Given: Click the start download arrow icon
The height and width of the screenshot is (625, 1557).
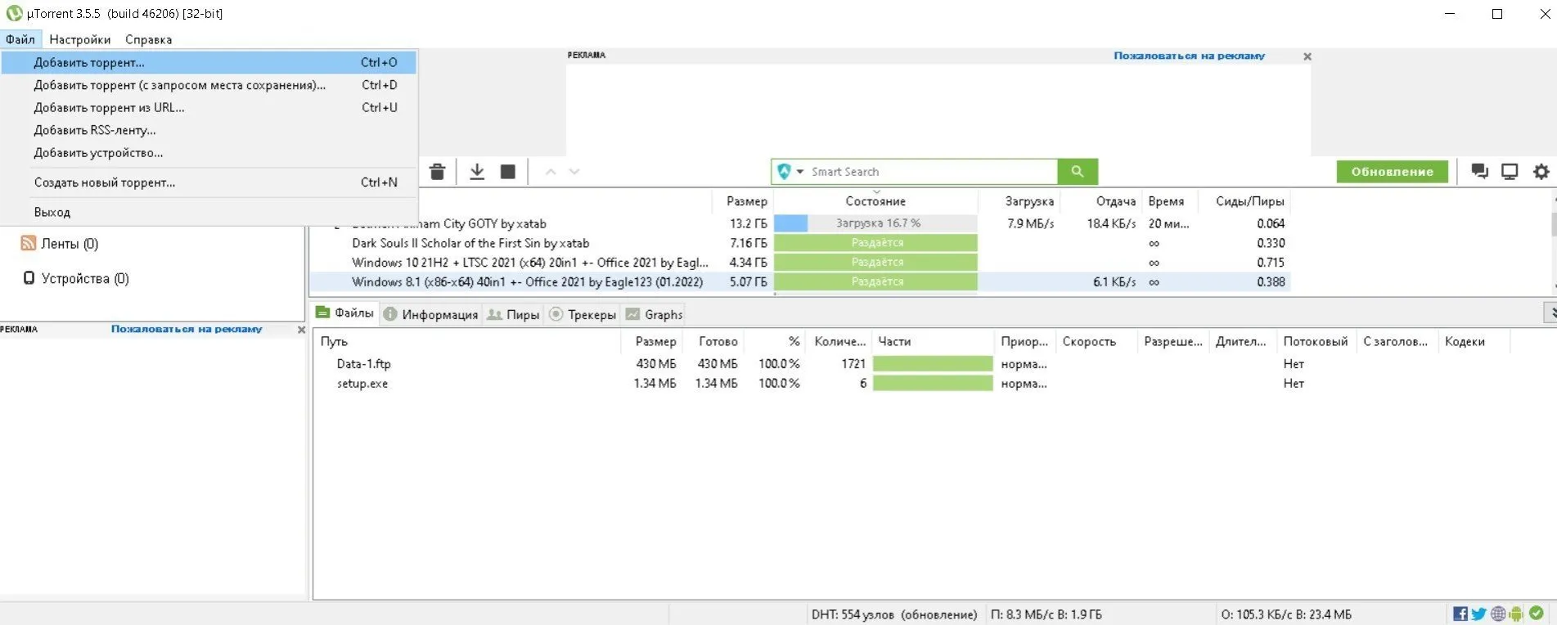Looking at the screenshot, I should point(477,172).
